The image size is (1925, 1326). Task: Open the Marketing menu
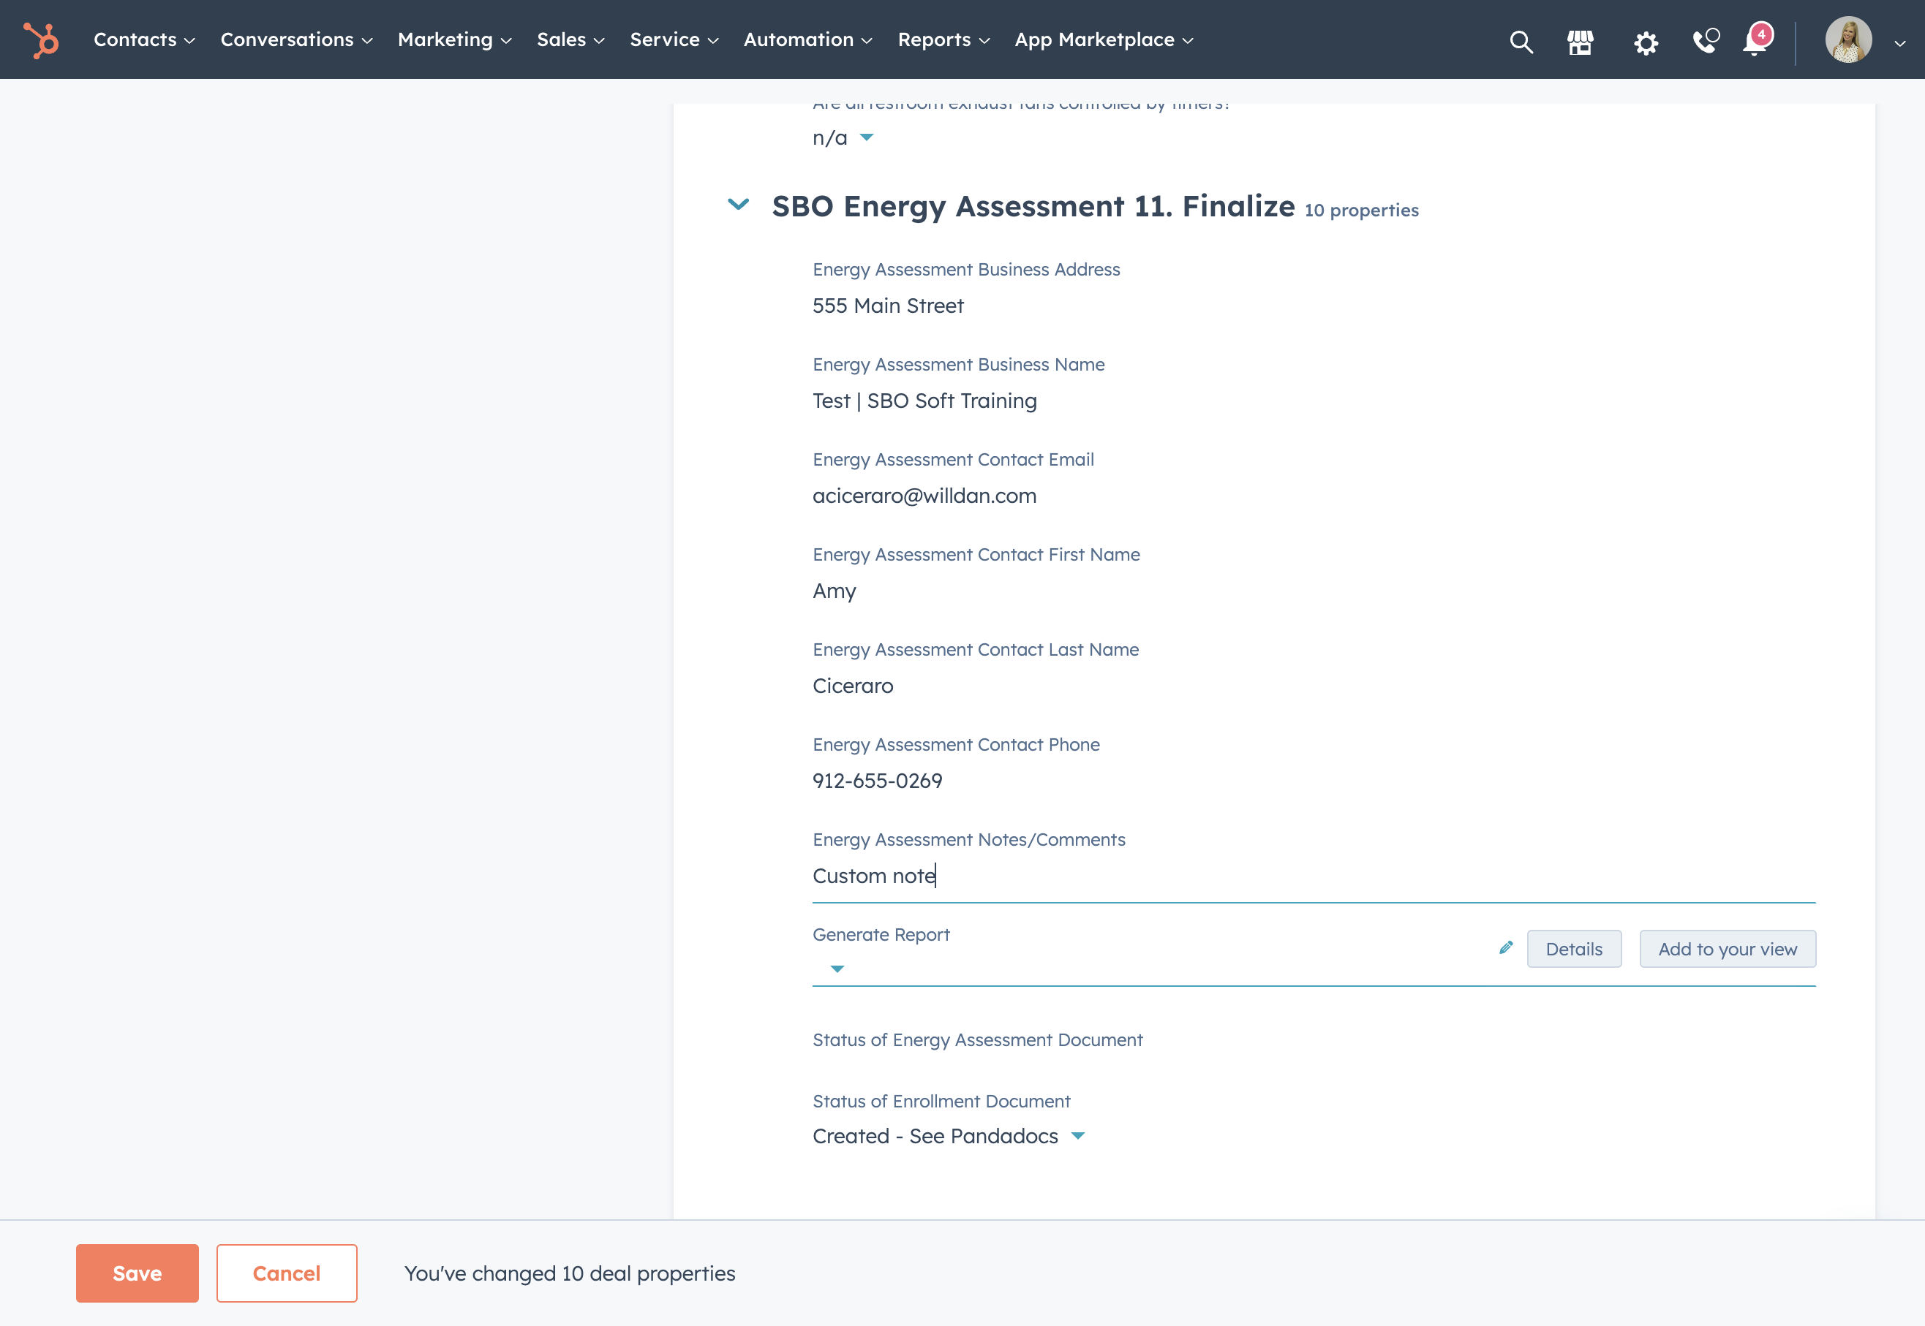coord(455,40)
